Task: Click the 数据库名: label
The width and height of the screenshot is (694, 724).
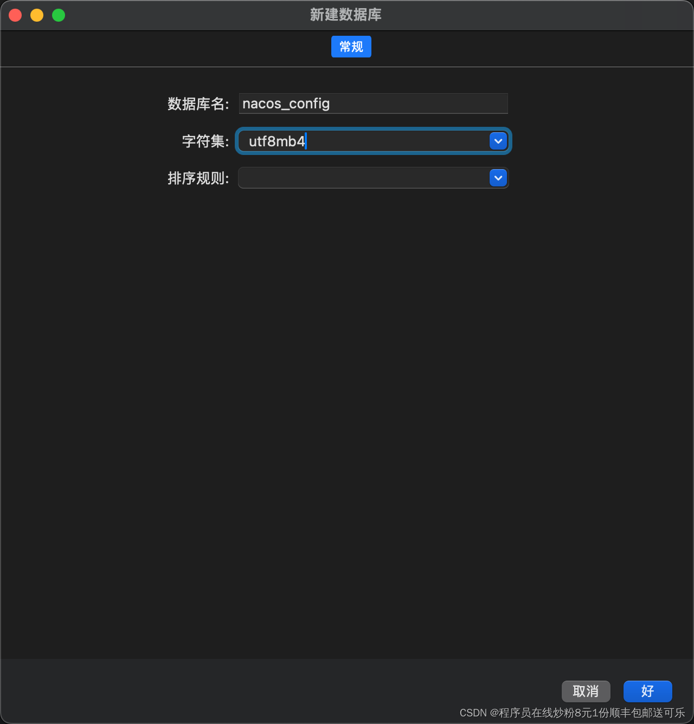Action: pyautogui.click(x=198, y=104)
